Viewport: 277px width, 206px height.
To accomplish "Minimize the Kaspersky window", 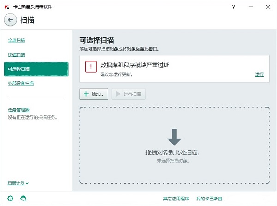I will coord(250,6).
